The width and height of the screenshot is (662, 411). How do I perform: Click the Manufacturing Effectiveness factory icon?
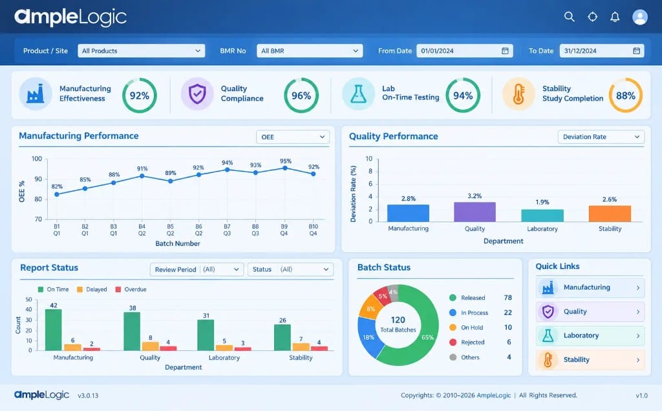pos(36,94)
